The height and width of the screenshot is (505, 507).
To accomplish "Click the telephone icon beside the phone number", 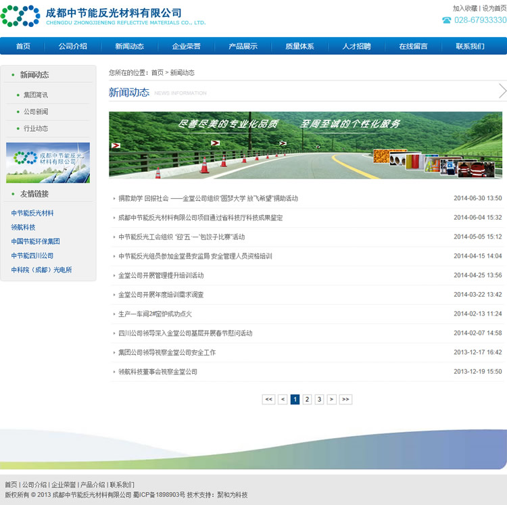I will [x=446, y=20].
